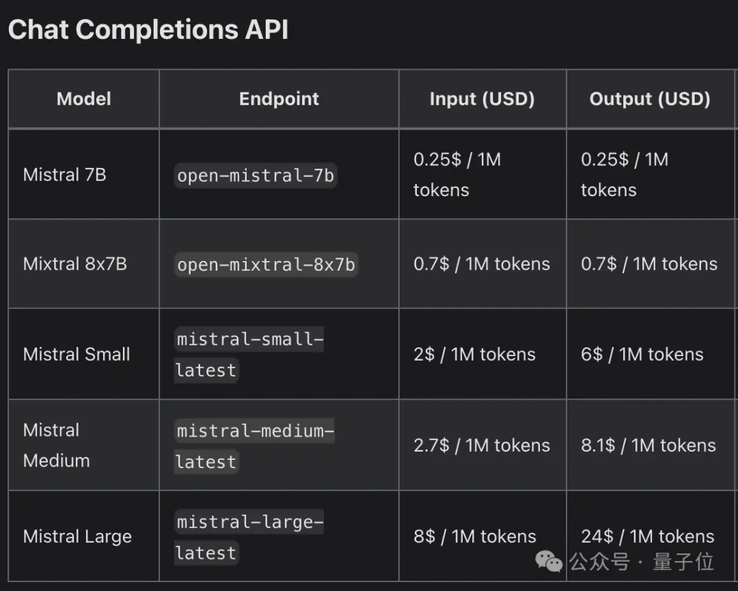The image size is (738, 591).
Task: Select the mistral-medium-latest endpoint code
Action: pyautogui.click(x=255, y=446)
